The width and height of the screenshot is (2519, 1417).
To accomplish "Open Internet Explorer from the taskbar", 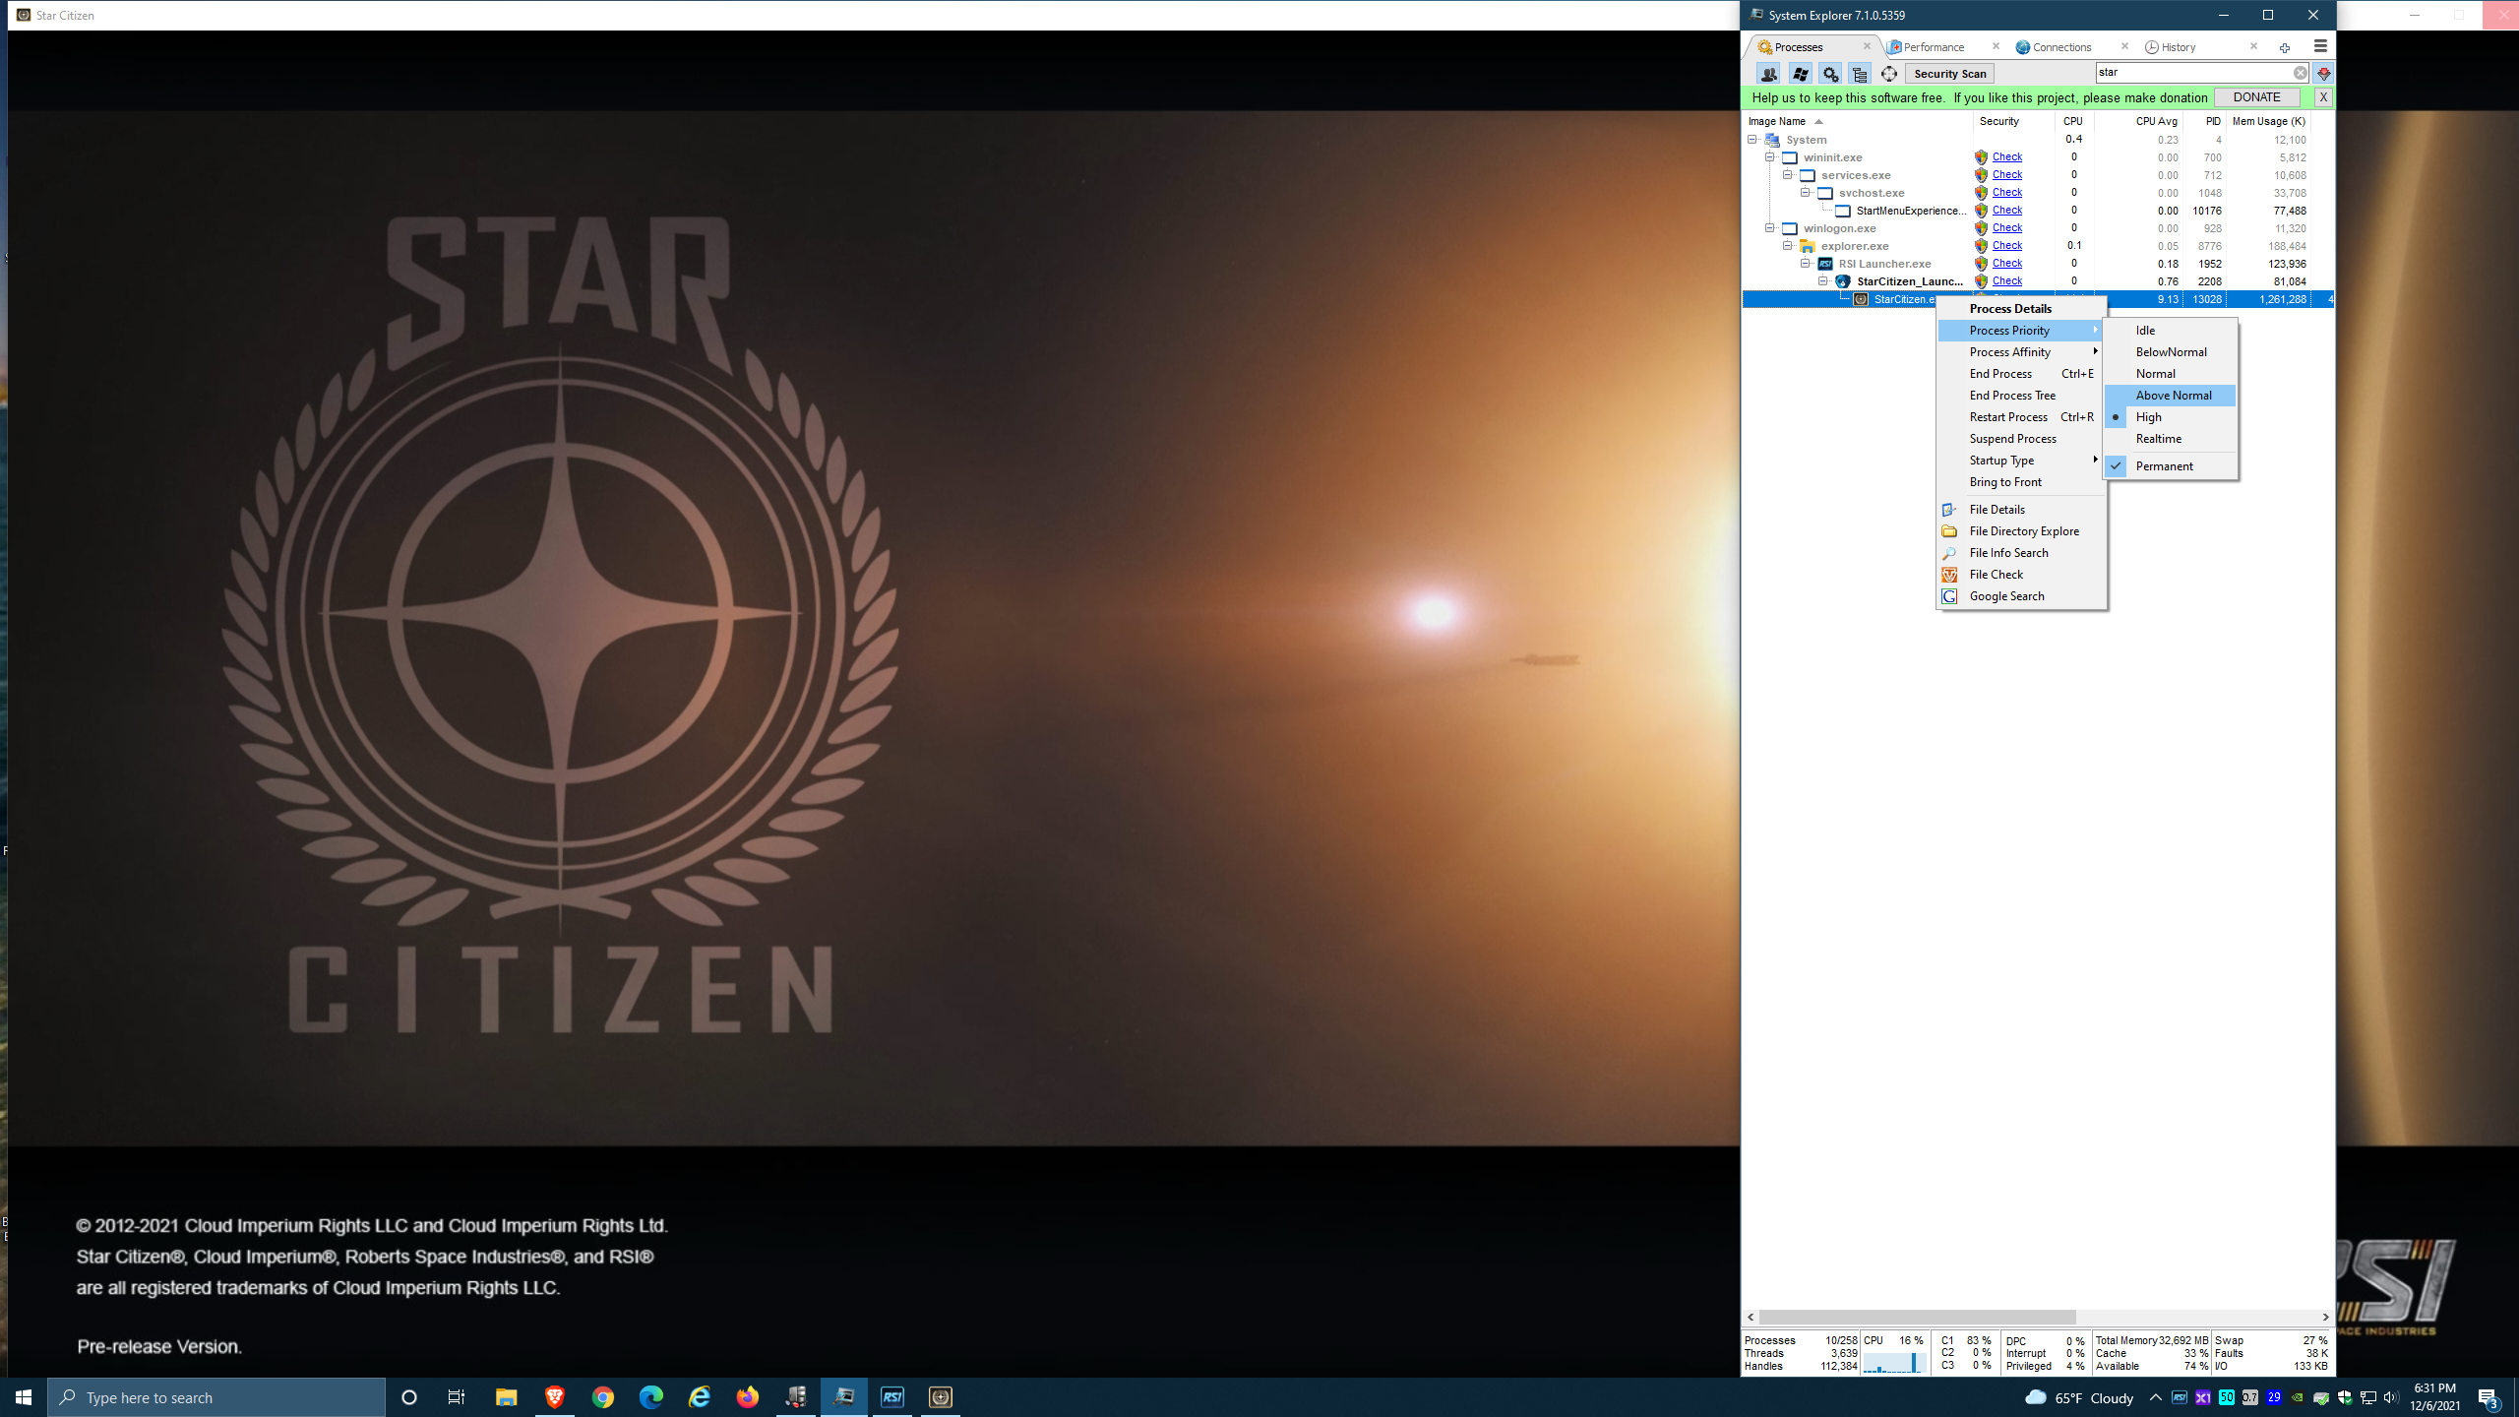I will click(x=700, y=1397).
